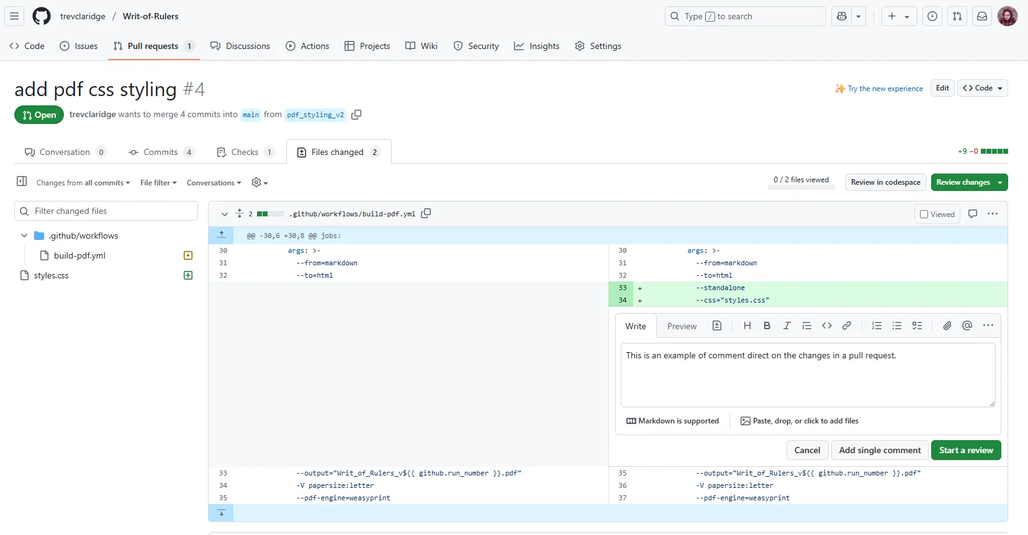Copy the pdf_styling_v2 branch name
Screen dimensions: 1028x535
coord(356,115)
